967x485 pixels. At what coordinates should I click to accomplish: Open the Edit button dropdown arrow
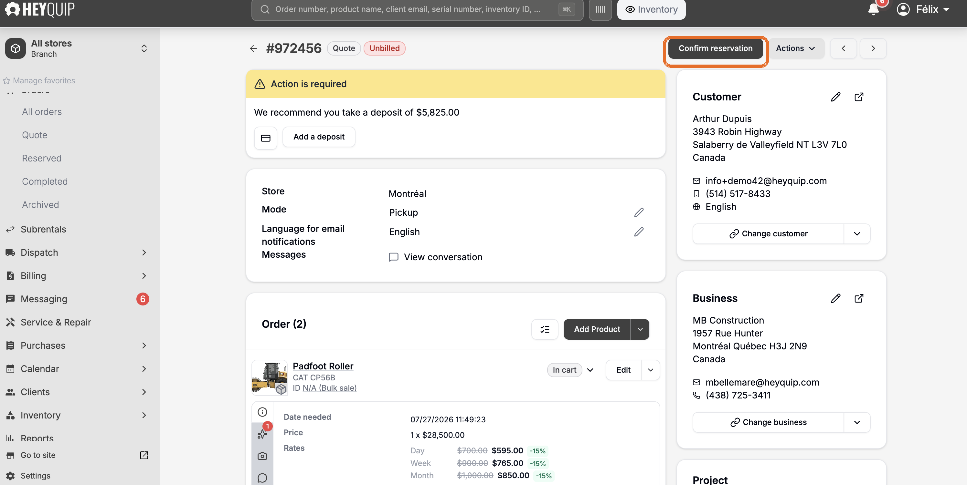[651, 370]
